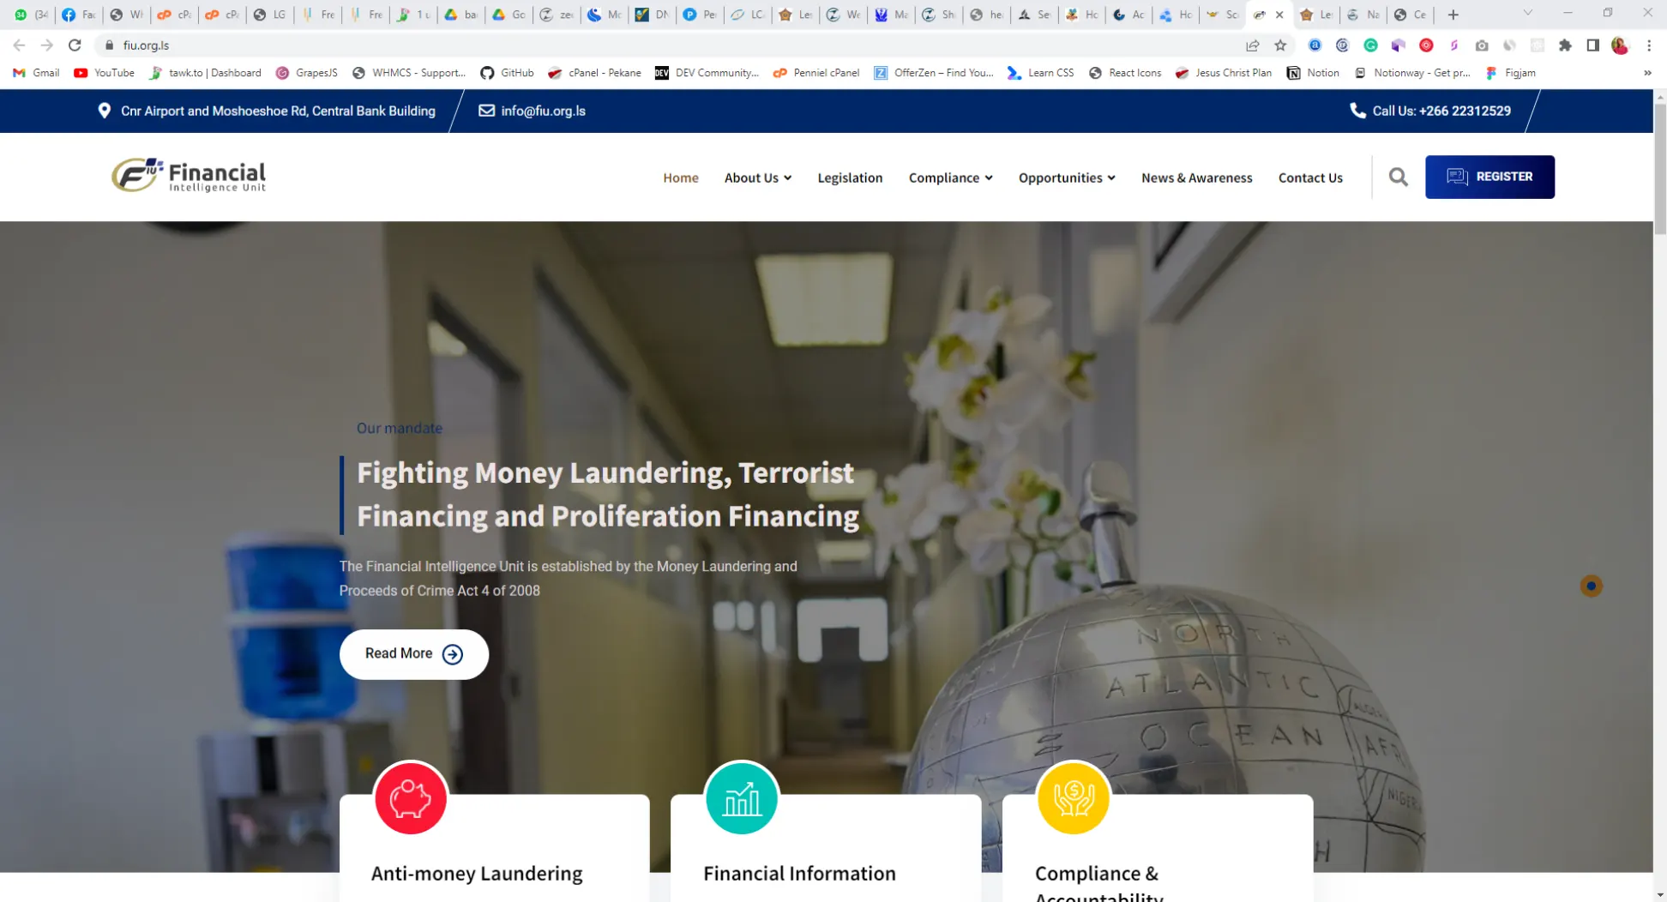Viewport: 1667px width, 902px height.
Task: Click the Read More button
Action: click(413, 654)
